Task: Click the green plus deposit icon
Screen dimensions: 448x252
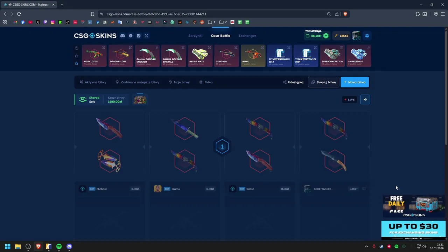Action: (326, 36)
